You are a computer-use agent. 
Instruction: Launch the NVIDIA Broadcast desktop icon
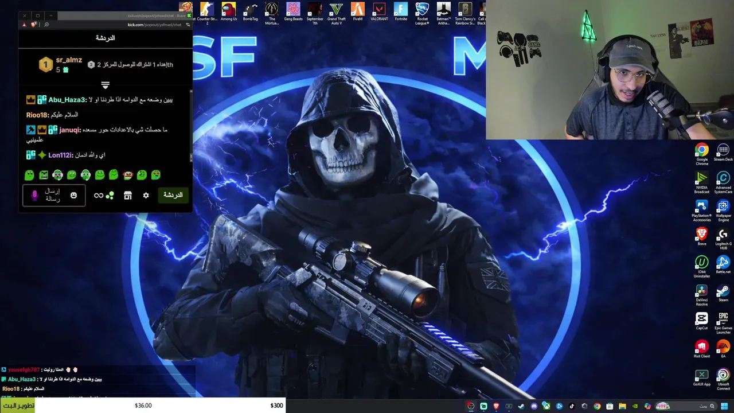[x=701, y=182]
